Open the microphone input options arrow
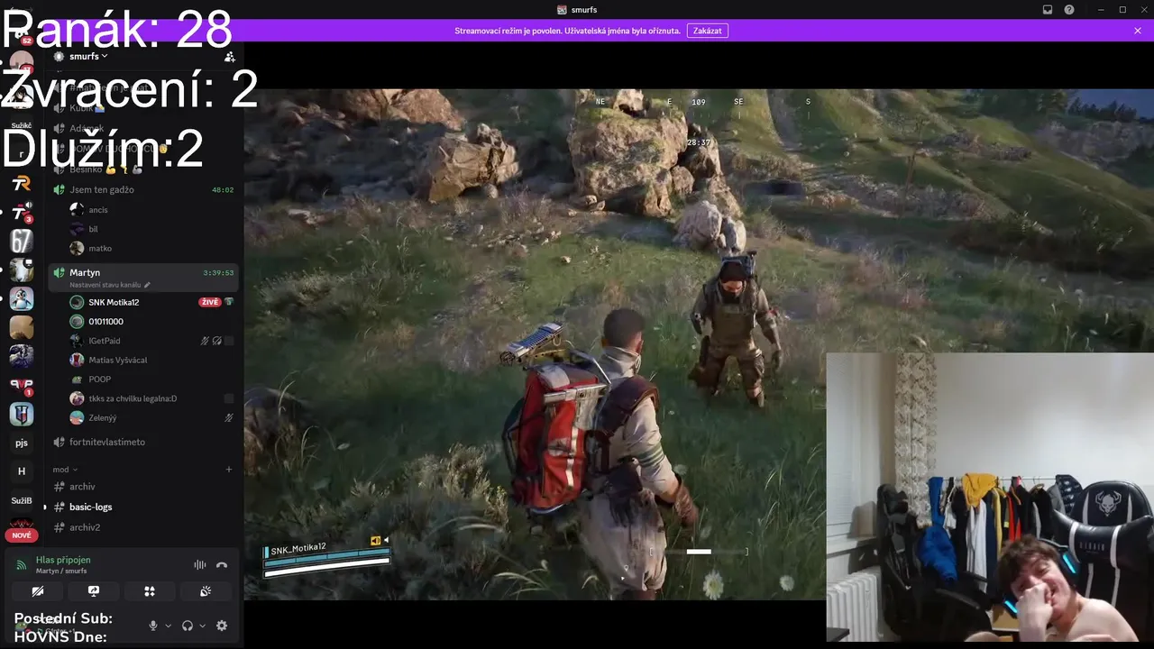 tap(168, 626)
